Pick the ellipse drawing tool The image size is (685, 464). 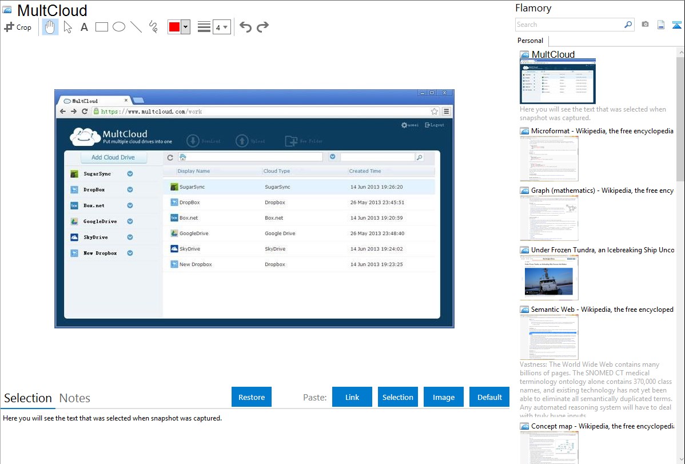(119, 27)
